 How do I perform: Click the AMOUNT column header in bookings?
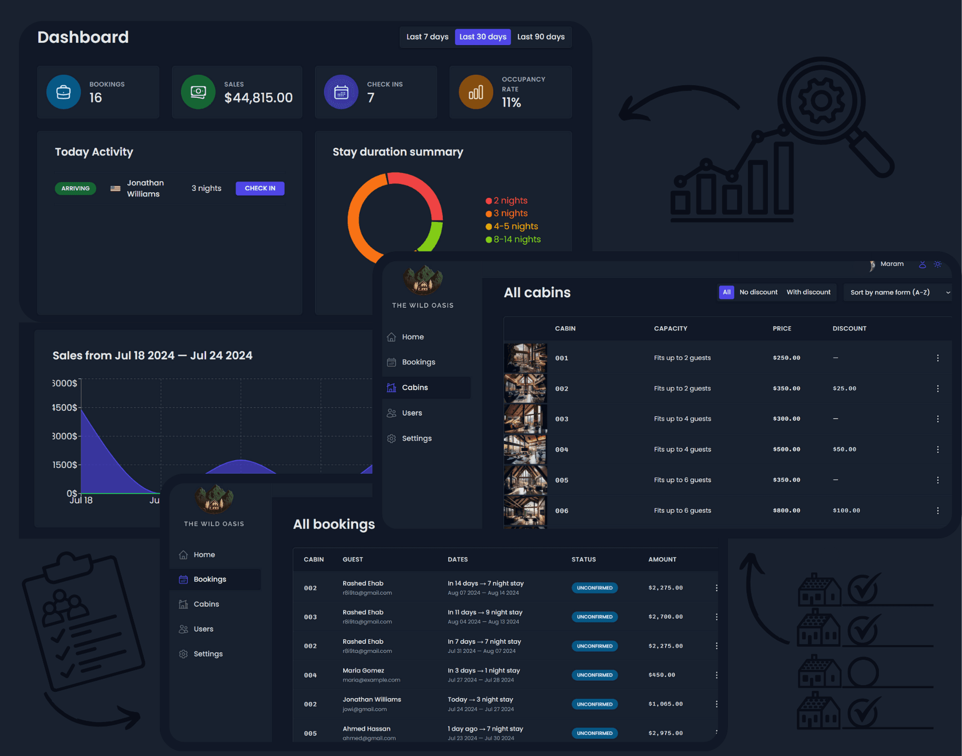click(662, 559)
